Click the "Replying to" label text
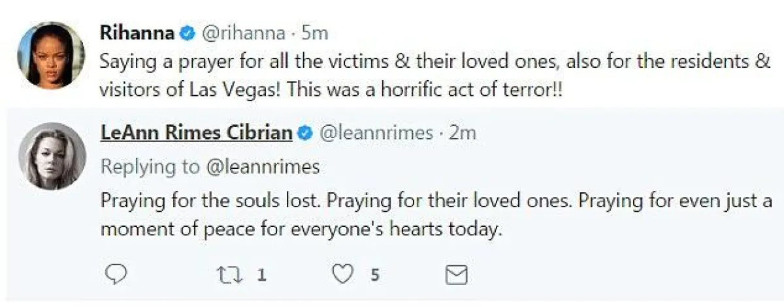 click(x=150, y=167)
